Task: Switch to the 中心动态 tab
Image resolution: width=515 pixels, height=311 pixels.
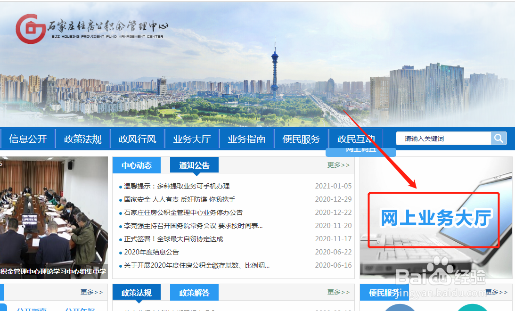Action: tap(136, 164)
